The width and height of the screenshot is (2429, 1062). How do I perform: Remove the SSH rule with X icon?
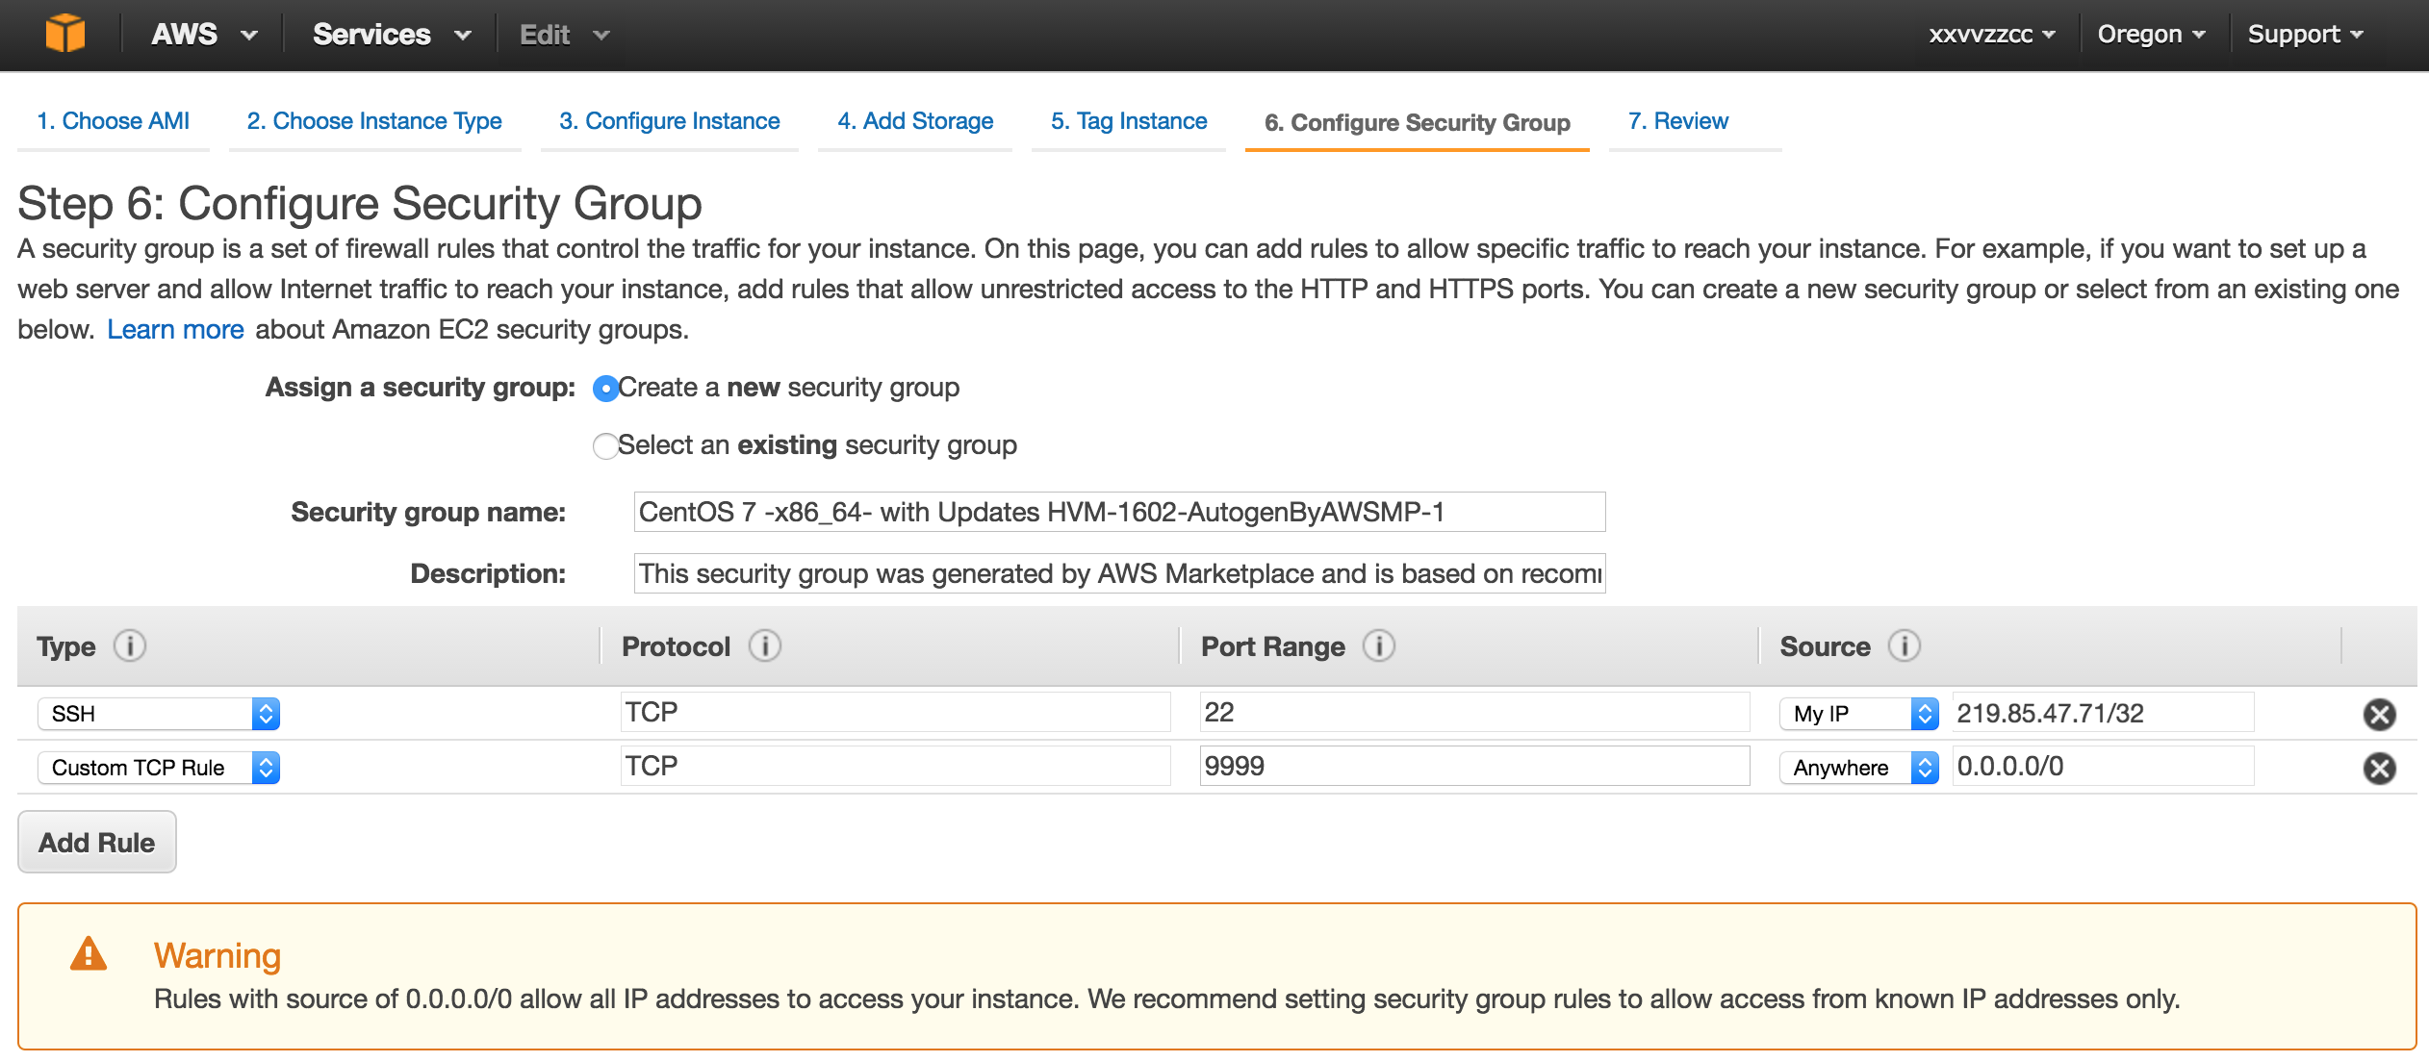(x=2379, y=714)
